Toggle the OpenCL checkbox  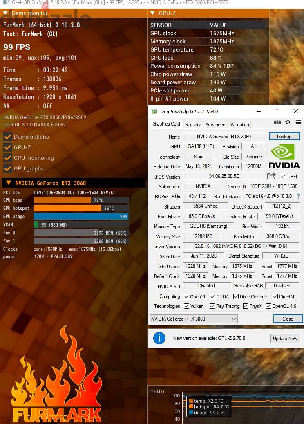pyautogui.click(x=186, y=297)
